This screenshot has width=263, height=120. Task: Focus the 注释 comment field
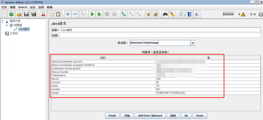pos(160,36)
